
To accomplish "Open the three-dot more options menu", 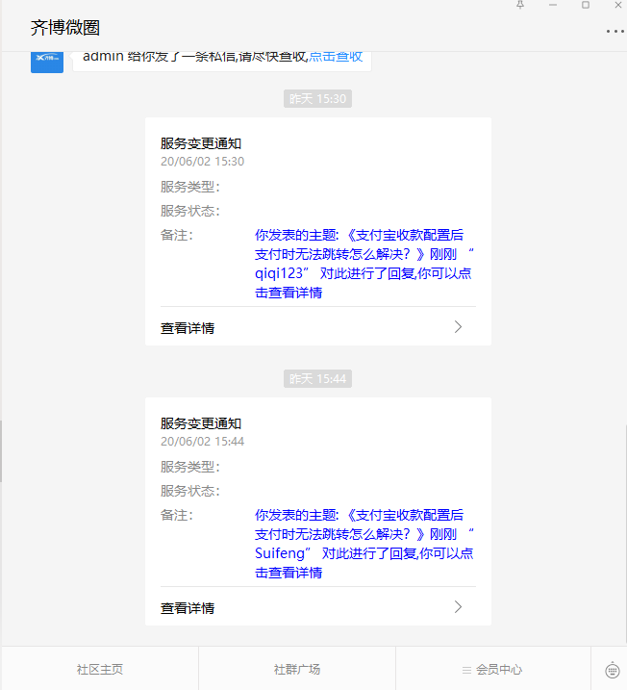I will pos(614,31).
